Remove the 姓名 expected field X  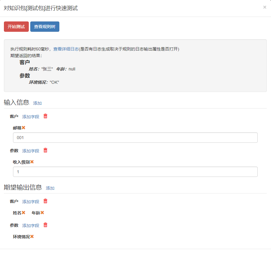pos(24,213)
